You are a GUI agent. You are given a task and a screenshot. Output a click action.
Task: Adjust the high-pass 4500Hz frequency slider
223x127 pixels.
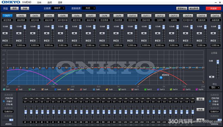pyautogui.click(x=11, y=120)
